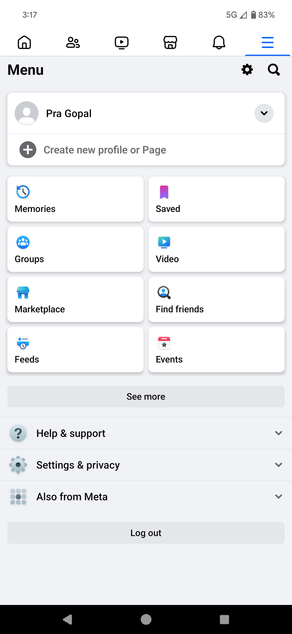
Task: Tap the Marketplace storefront icon in top bar
Action: 170,42
